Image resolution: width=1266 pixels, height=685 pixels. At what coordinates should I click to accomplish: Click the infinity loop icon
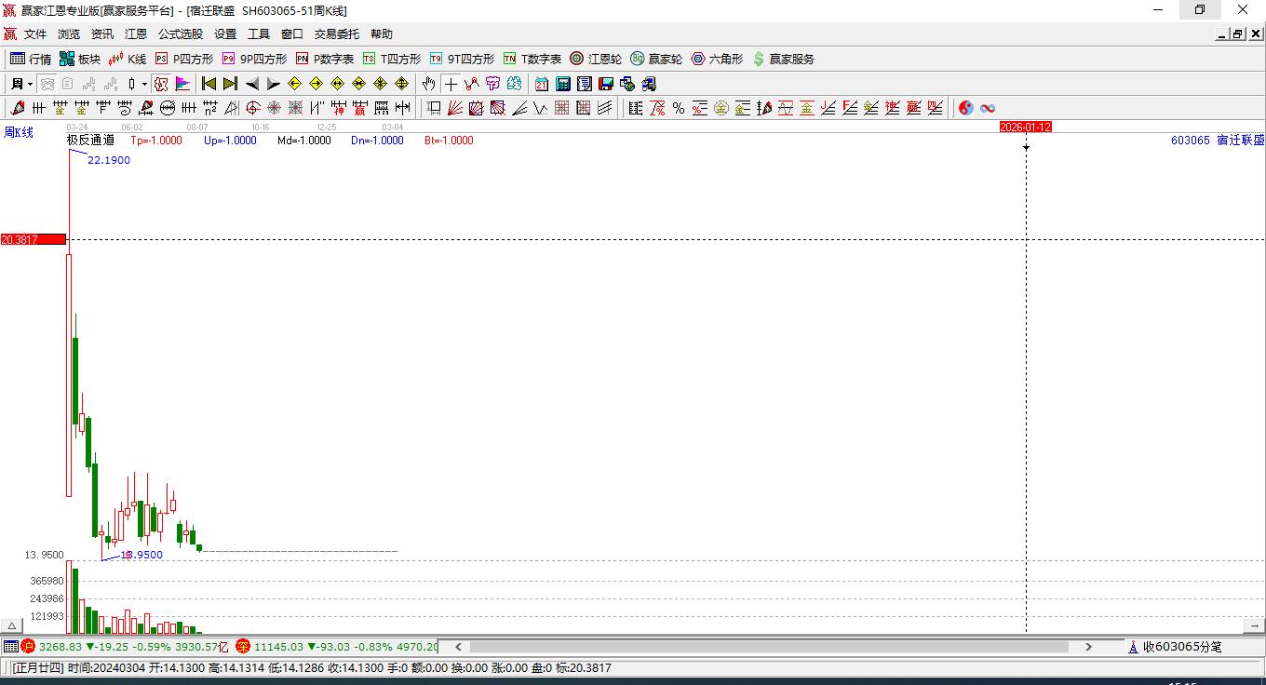[988, 108]
